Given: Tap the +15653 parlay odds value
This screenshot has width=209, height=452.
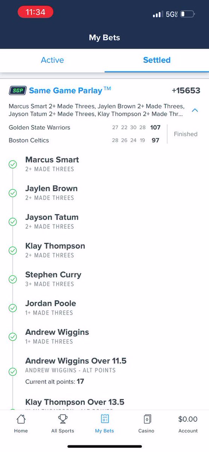Looking at the screenshot, I should pos(186,90).
